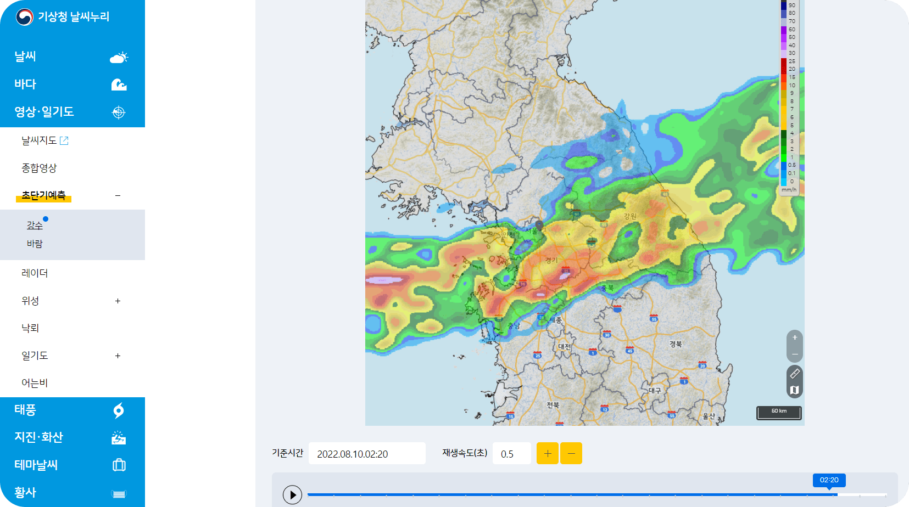This screenshot has height=507, width=909.
Task: Open the 일기도 weather chart item
Action: pos(35,356)
